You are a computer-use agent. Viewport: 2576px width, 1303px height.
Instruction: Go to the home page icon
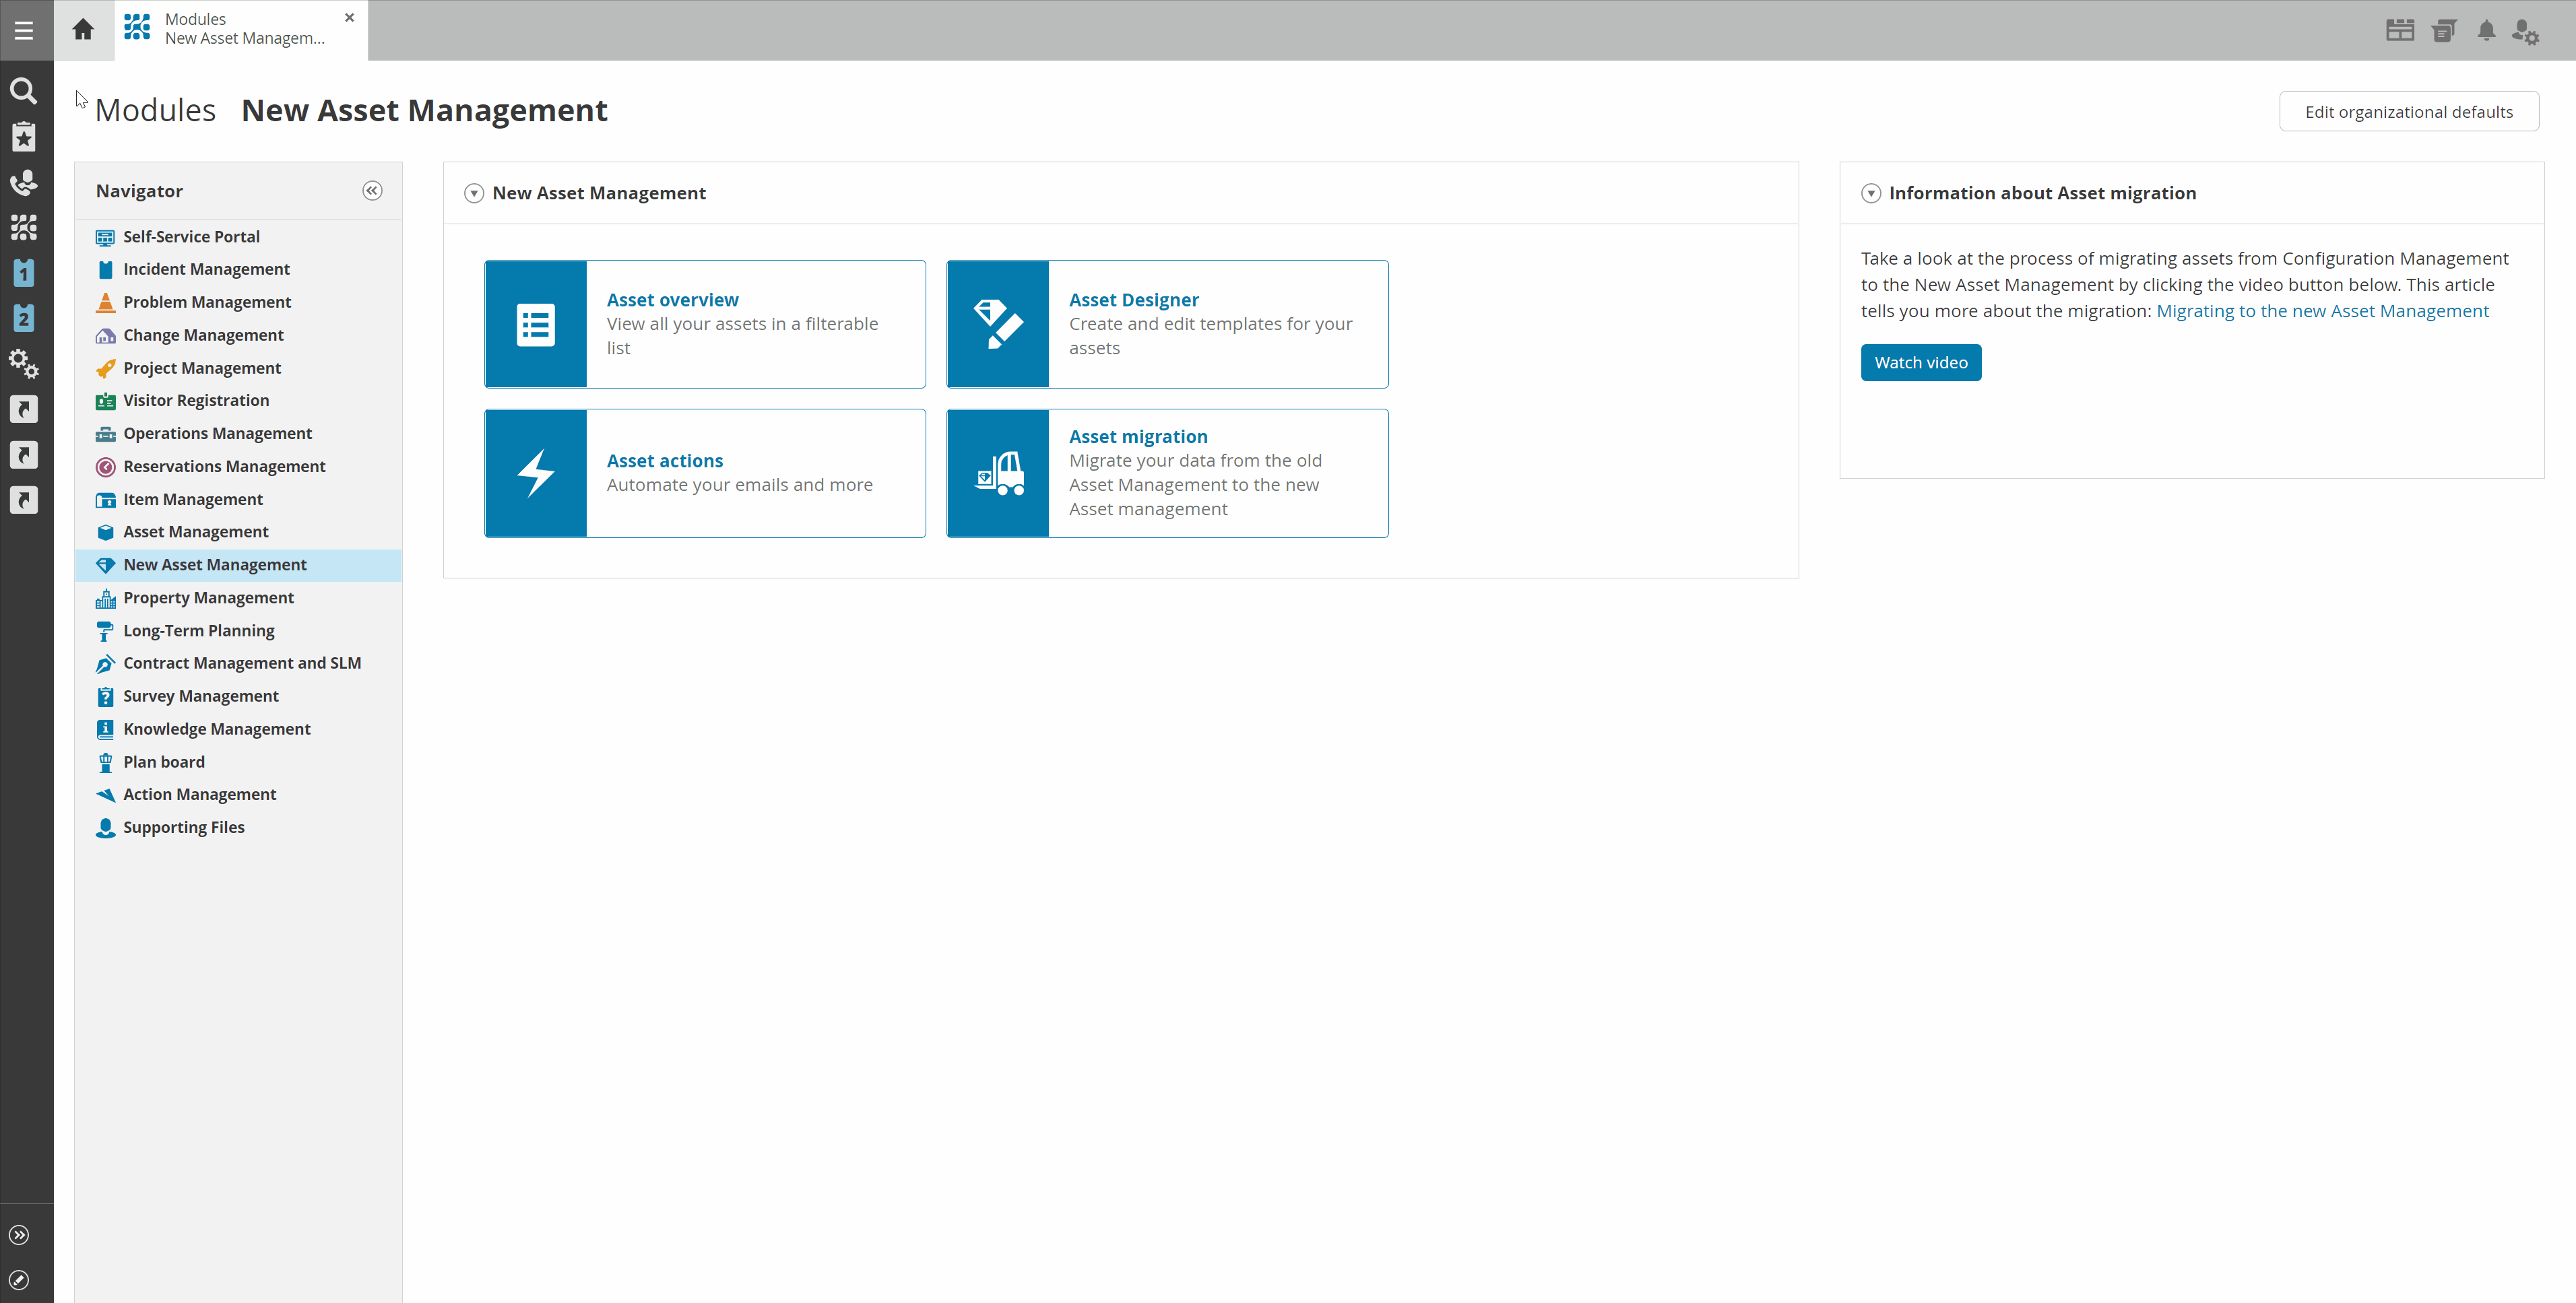84,30
